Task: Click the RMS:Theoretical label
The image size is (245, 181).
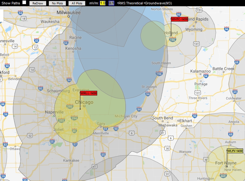Action: click(130, 3)
